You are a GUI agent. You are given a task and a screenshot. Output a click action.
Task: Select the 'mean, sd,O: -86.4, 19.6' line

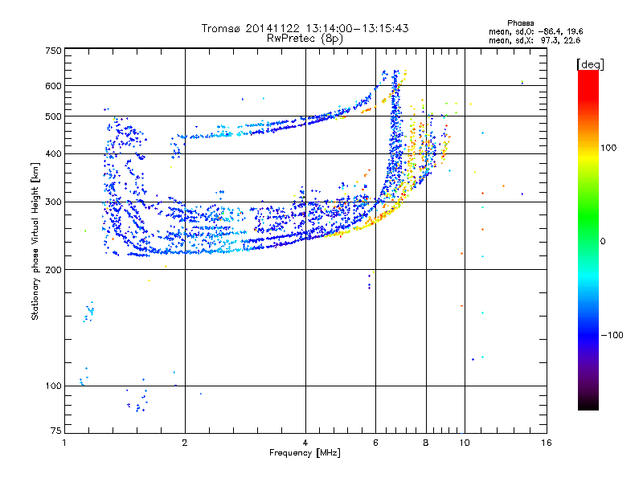tap(535, 31)
